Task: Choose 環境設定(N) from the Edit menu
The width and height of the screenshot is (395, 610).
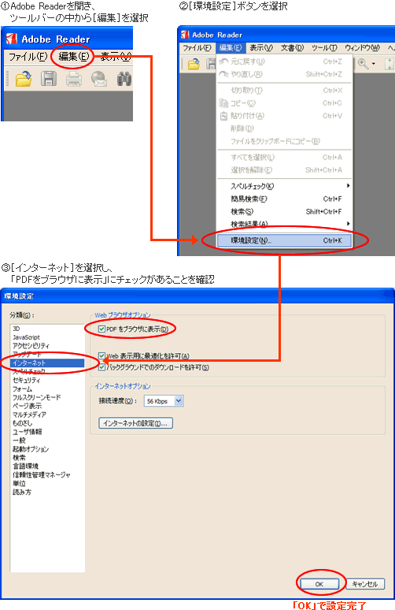Action: (284, 240)
